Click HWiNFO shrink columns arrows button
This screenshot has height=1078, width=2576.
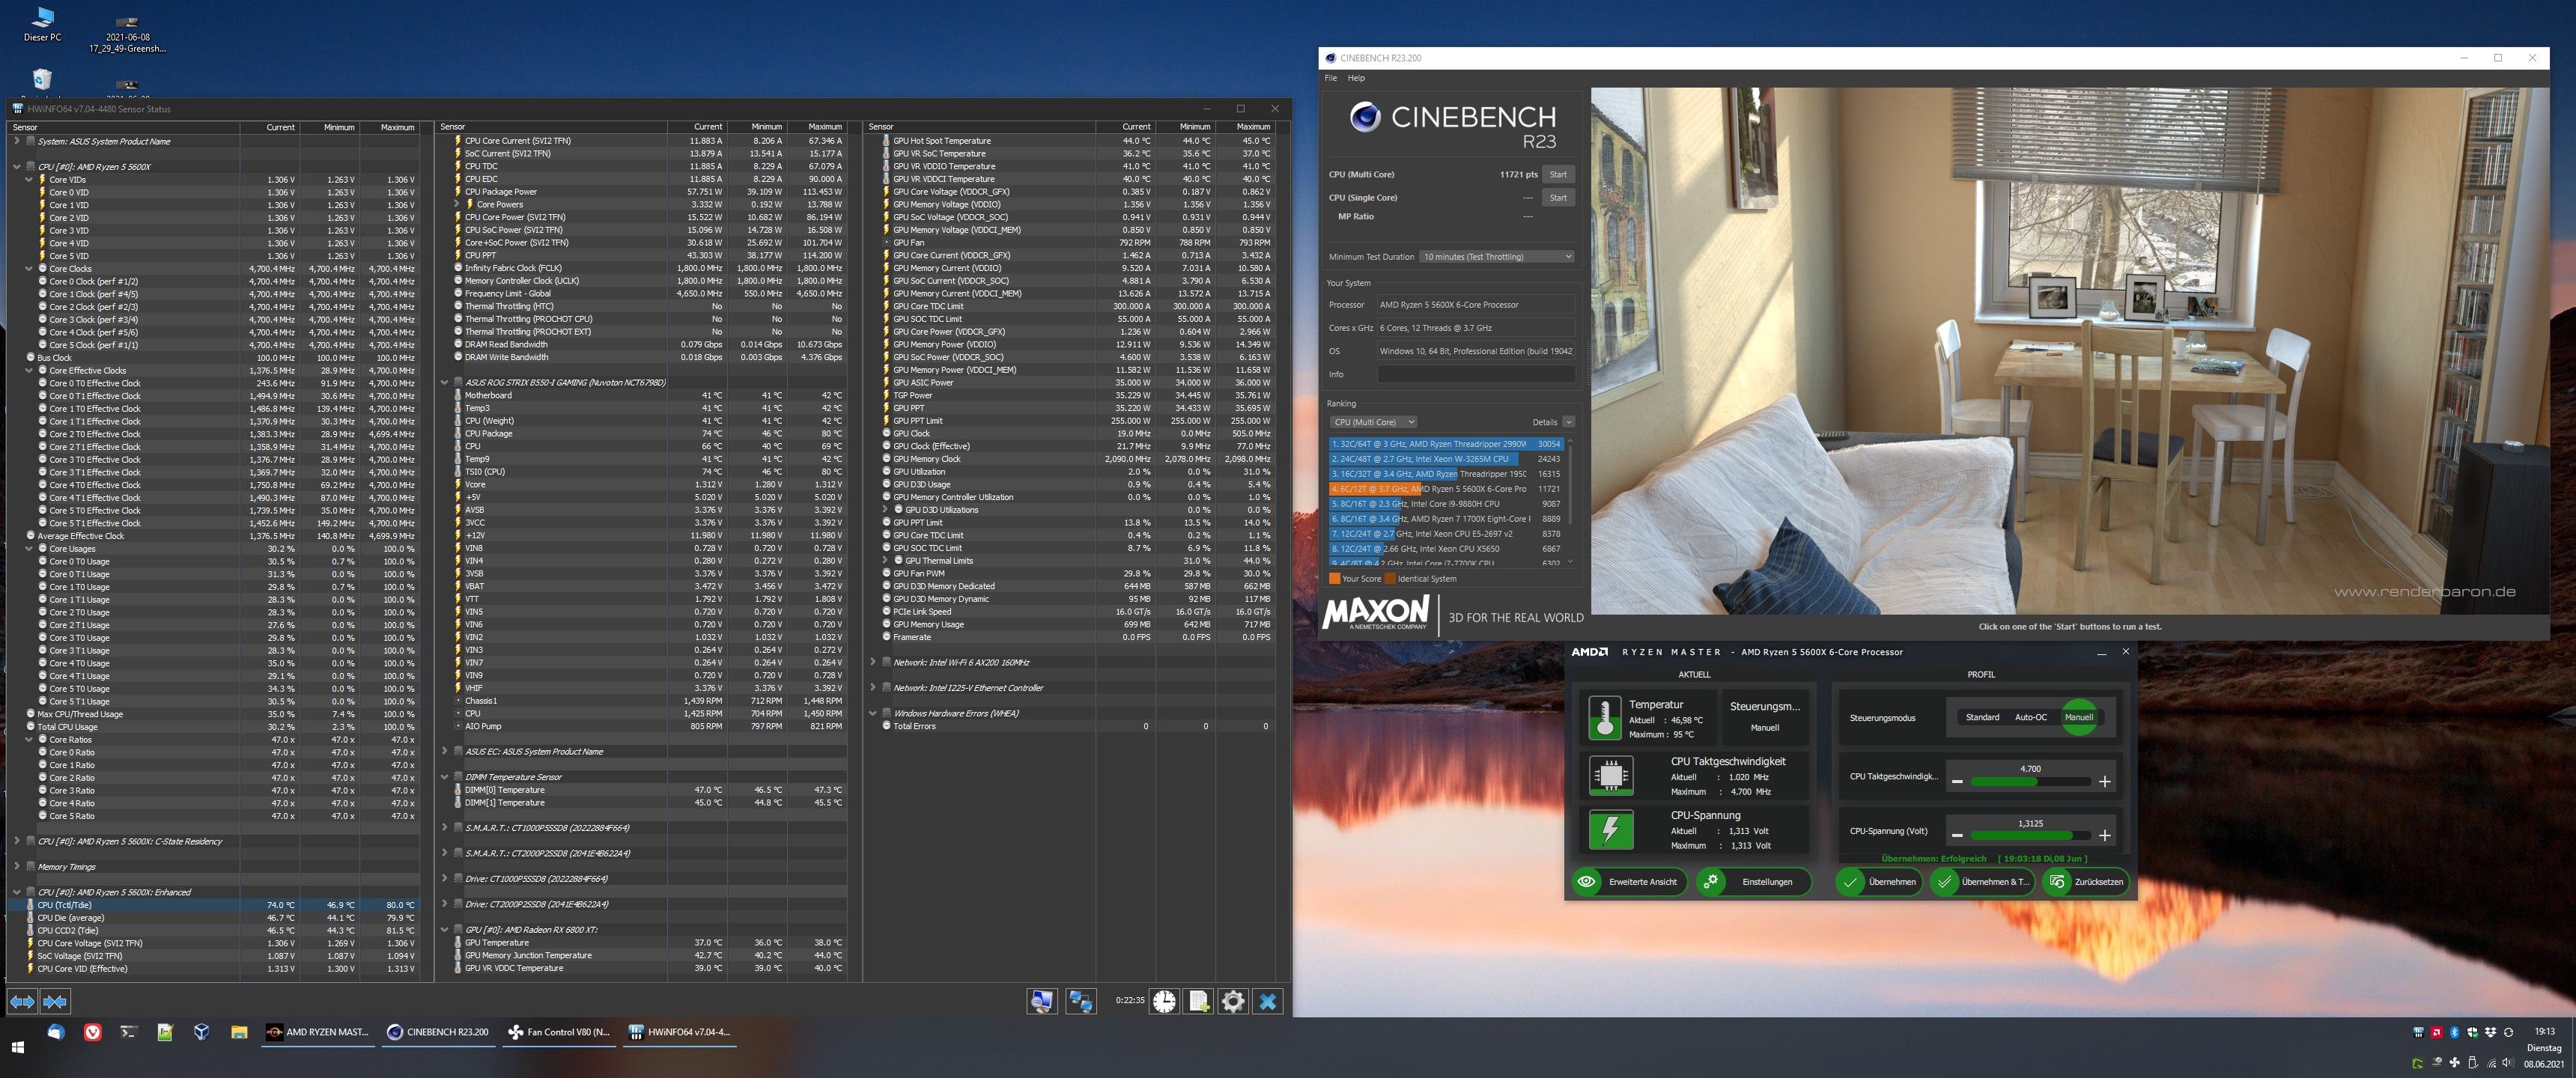click(x=55, y=1001)
